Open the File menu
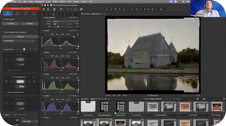Image resolution: width=226 pixels, height=126 pixels. (20, 2)
